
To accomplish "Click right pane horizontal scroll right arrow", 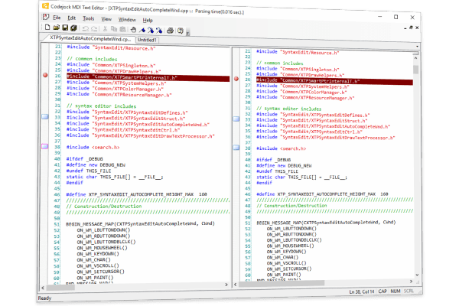I will click(411, 281).
